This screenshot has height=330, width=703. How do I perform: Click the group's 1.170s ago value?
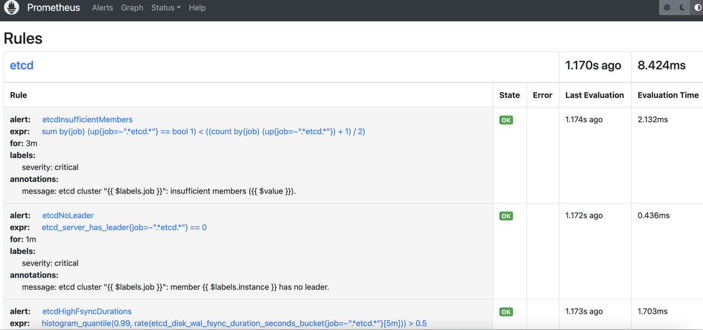point(593,65)
